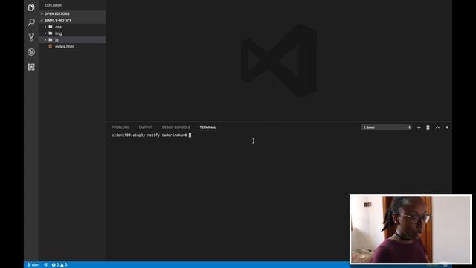Click the EXPLORER panel title
The image size is (476, 268).
53,5
